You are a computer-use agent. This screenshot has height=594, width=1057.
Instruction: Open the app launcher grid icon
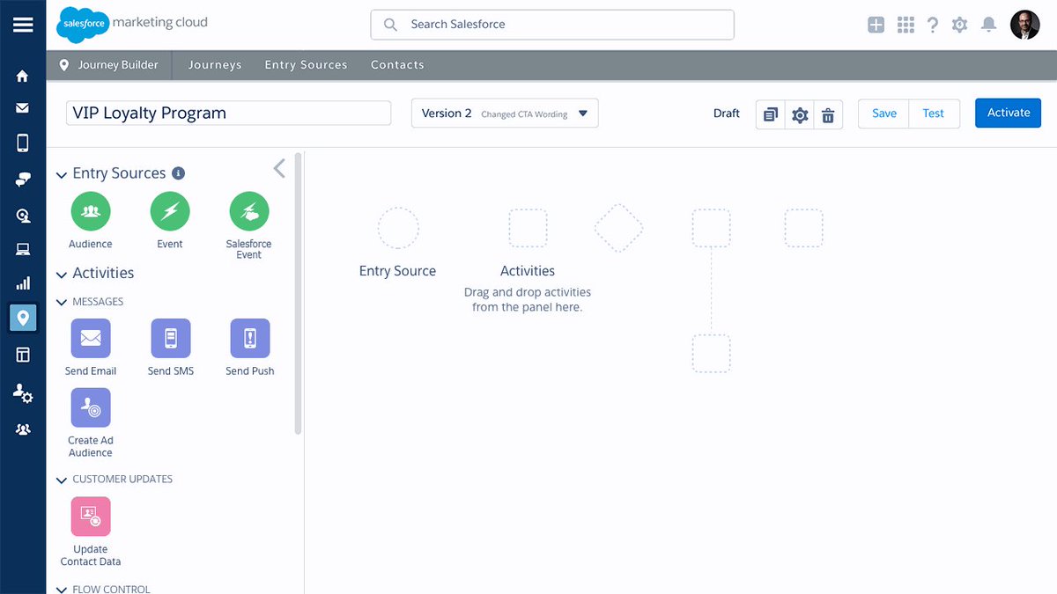tap(905, 25)
